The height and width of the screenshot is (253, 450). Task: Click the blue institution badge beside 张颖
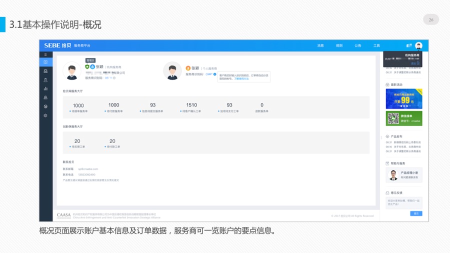pyautogui.click(x=92, y=67)
